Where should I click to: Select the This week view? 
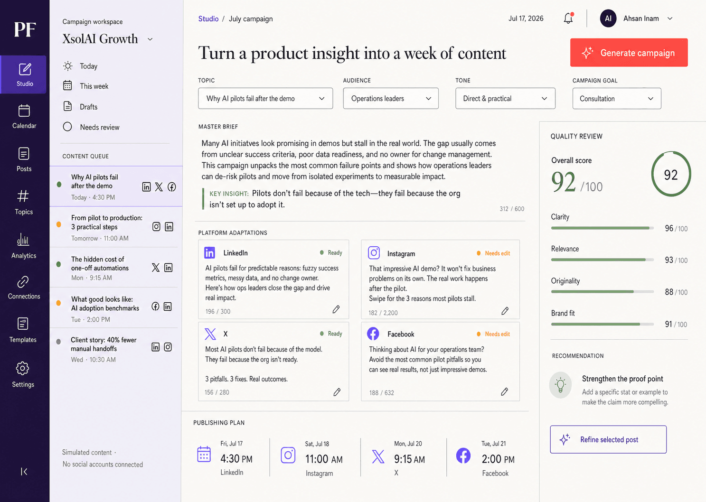pyautogui.click(x=86, y=86)
